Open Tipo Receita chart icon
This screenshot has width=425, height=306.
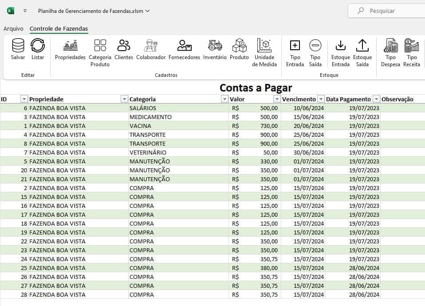411,45
